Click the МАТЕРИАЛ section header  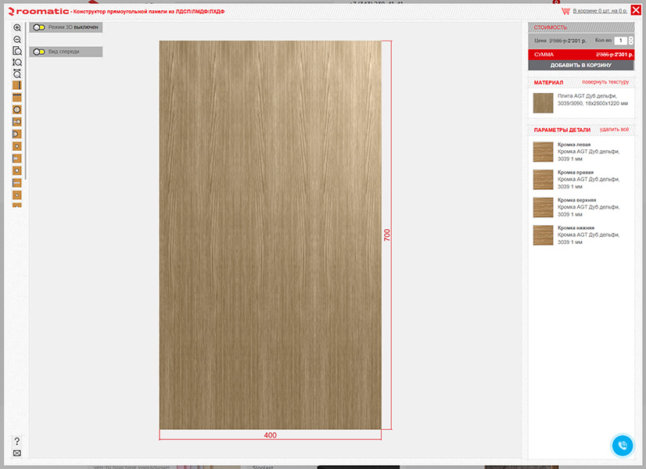tap(548, 82)
